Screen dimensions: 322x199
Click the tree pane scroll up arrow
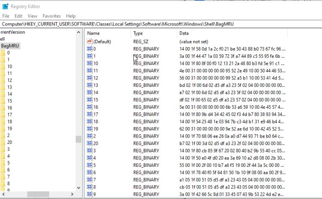click(x=78, y=32)
